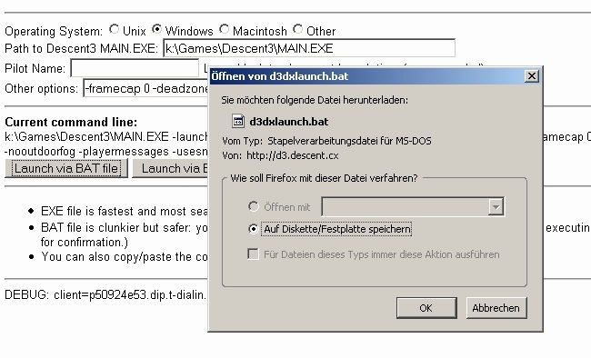The height and width of the screenshot is (358, 591).
Task: Confirm download with the OK button
Action: pos(426,308)
